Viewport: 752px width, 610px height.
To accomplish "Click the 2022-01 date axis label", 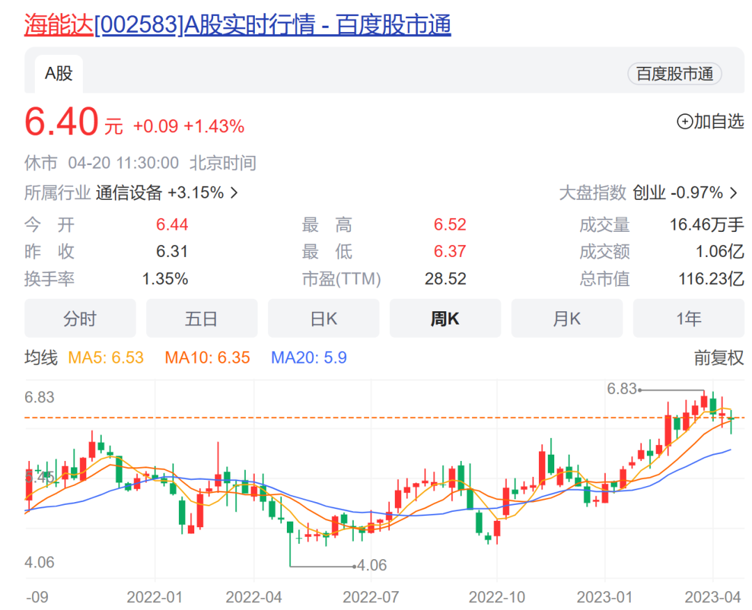I will tap(155, 597).
